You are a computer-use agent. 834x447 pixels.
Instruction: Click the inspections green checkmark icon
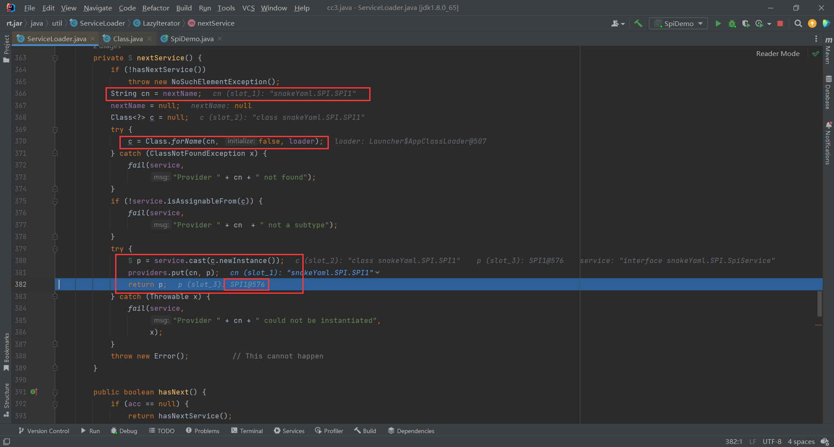(x=815, y=54)
